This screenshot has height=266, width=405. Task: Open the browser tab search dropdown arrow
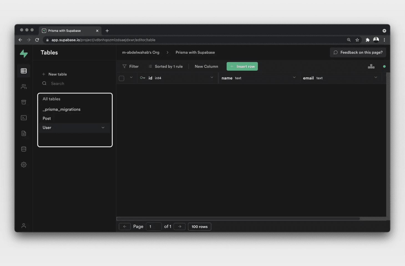pos(384,31)
